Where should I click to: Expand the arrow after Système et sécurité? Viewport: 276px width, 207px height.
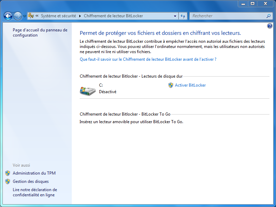click(x=80, y=16)
